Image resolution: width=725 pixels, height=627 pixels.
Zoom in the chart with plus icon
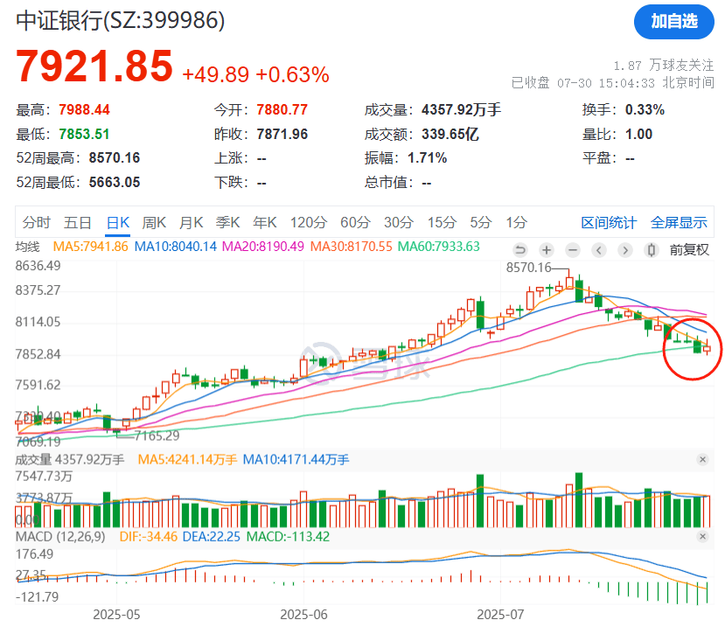547,250
